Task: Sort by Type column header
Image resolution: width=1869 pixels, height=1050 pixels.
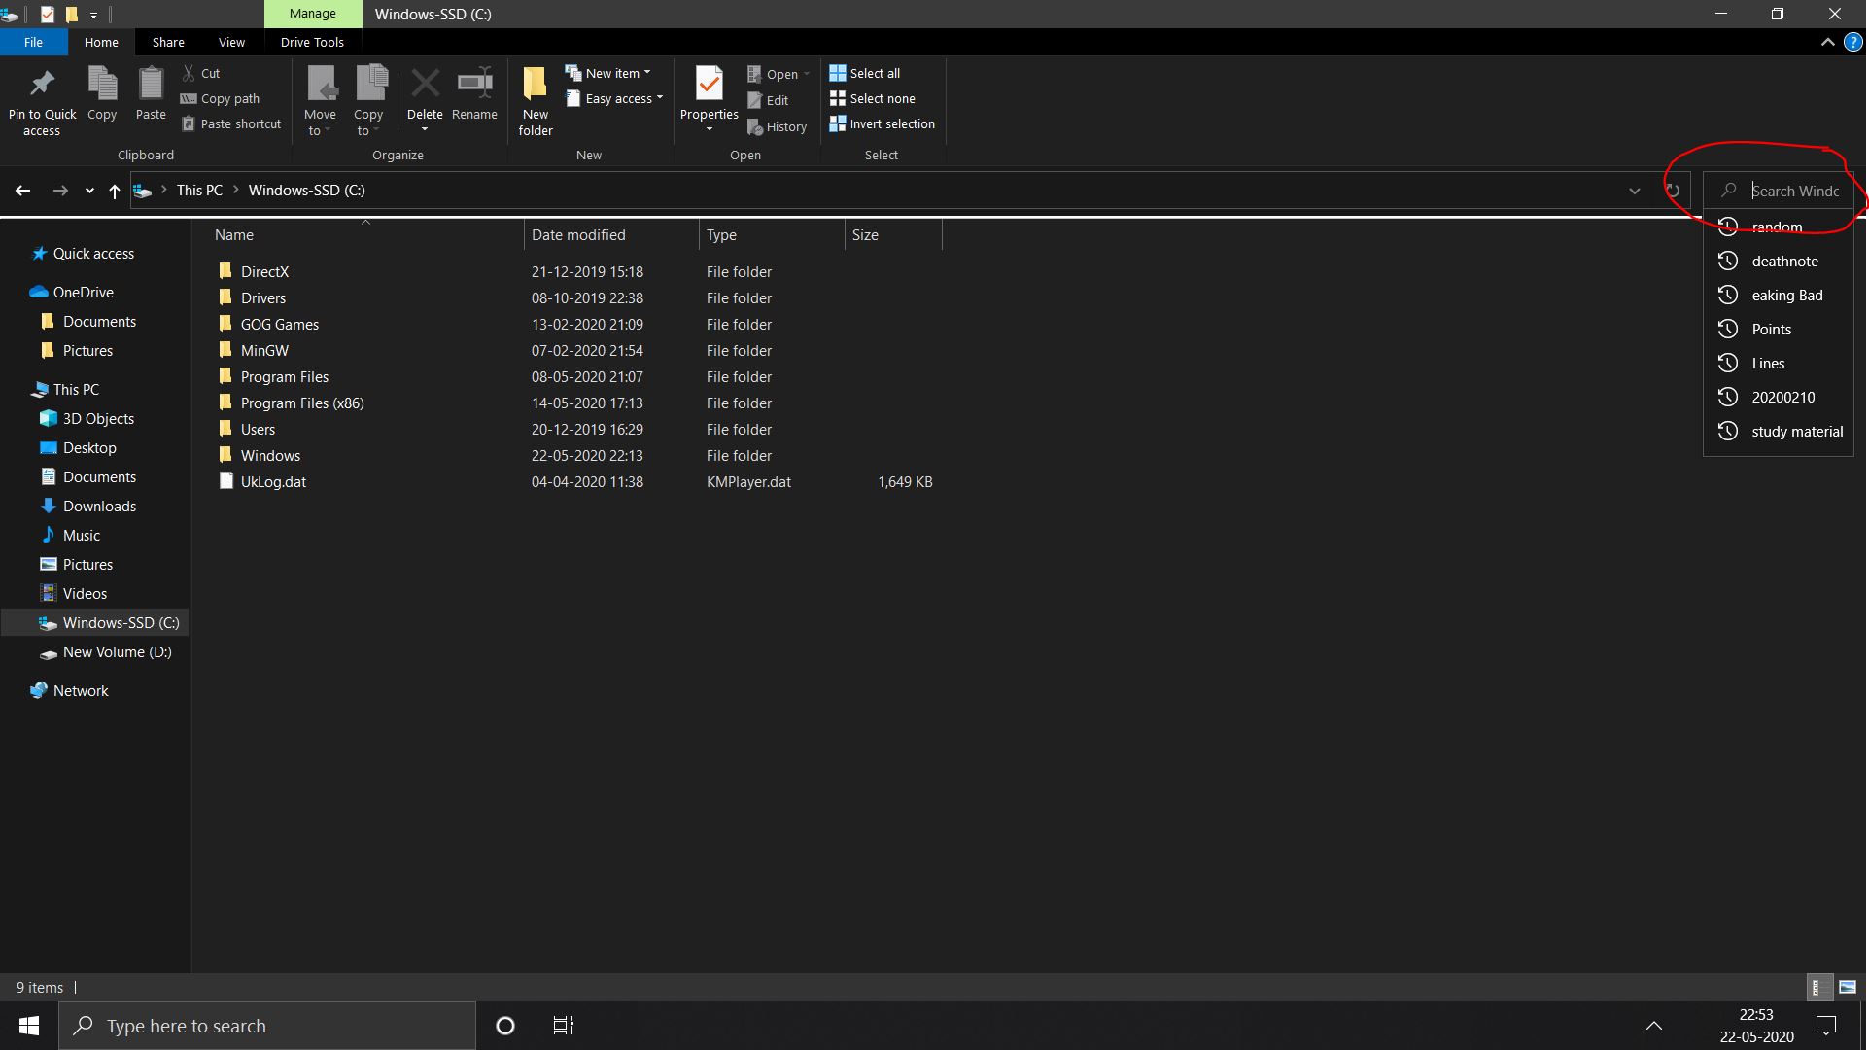Action: click(772, 234)
